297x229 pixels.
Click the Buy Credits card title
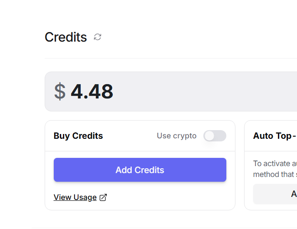click(x=78, y=136)
